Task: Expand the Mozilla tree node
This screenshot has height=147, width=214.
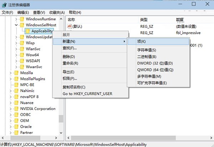Action: click(x=11, y=73)
